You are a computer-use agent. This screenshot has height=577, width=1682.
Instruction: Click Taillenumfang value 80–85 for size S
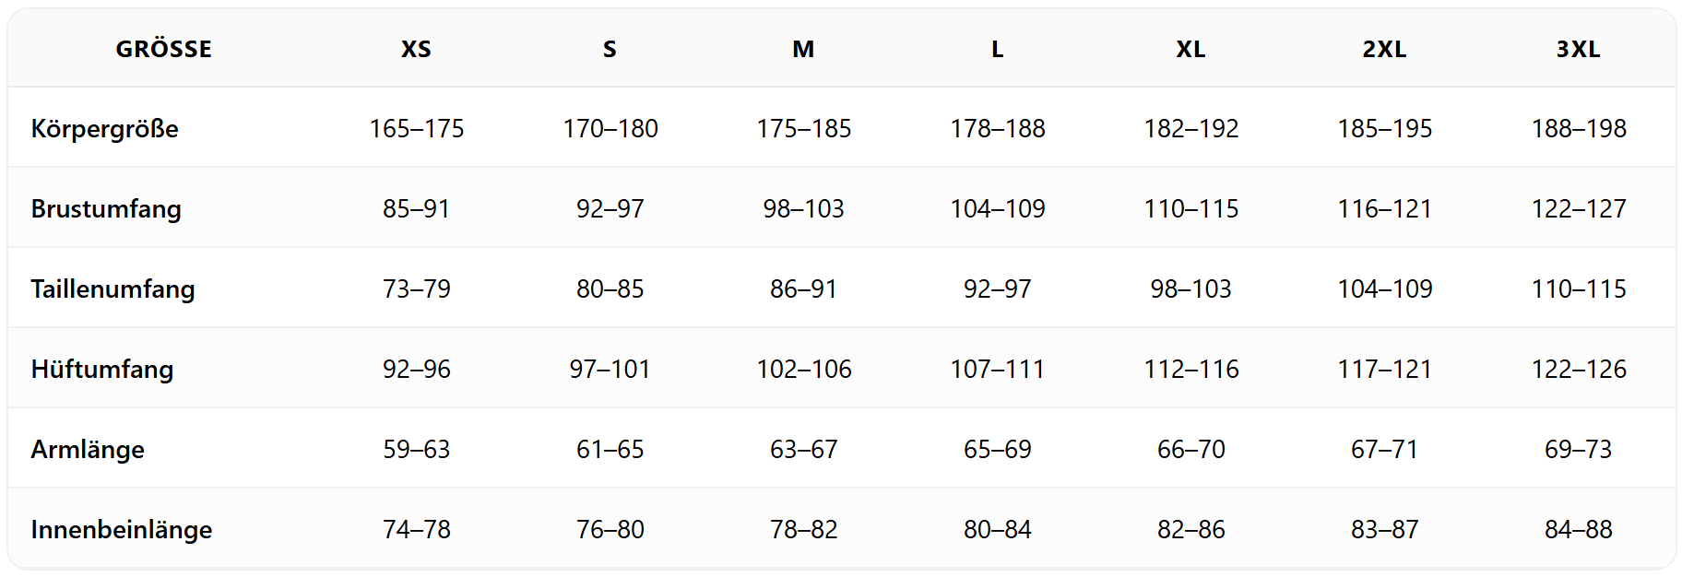coord(610,289)
